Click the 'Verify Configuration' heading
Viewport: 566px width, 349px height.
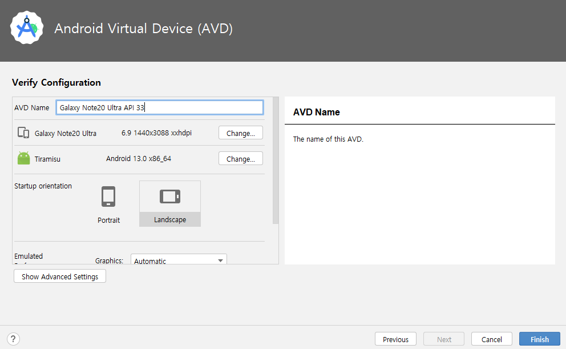(56, 82)
